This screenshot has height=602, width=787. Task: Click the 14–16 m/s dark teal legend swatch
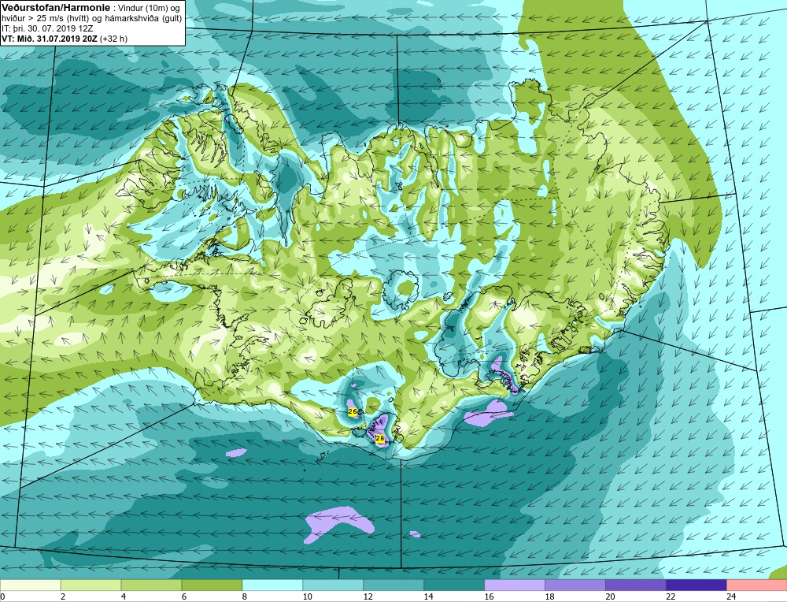454,585
